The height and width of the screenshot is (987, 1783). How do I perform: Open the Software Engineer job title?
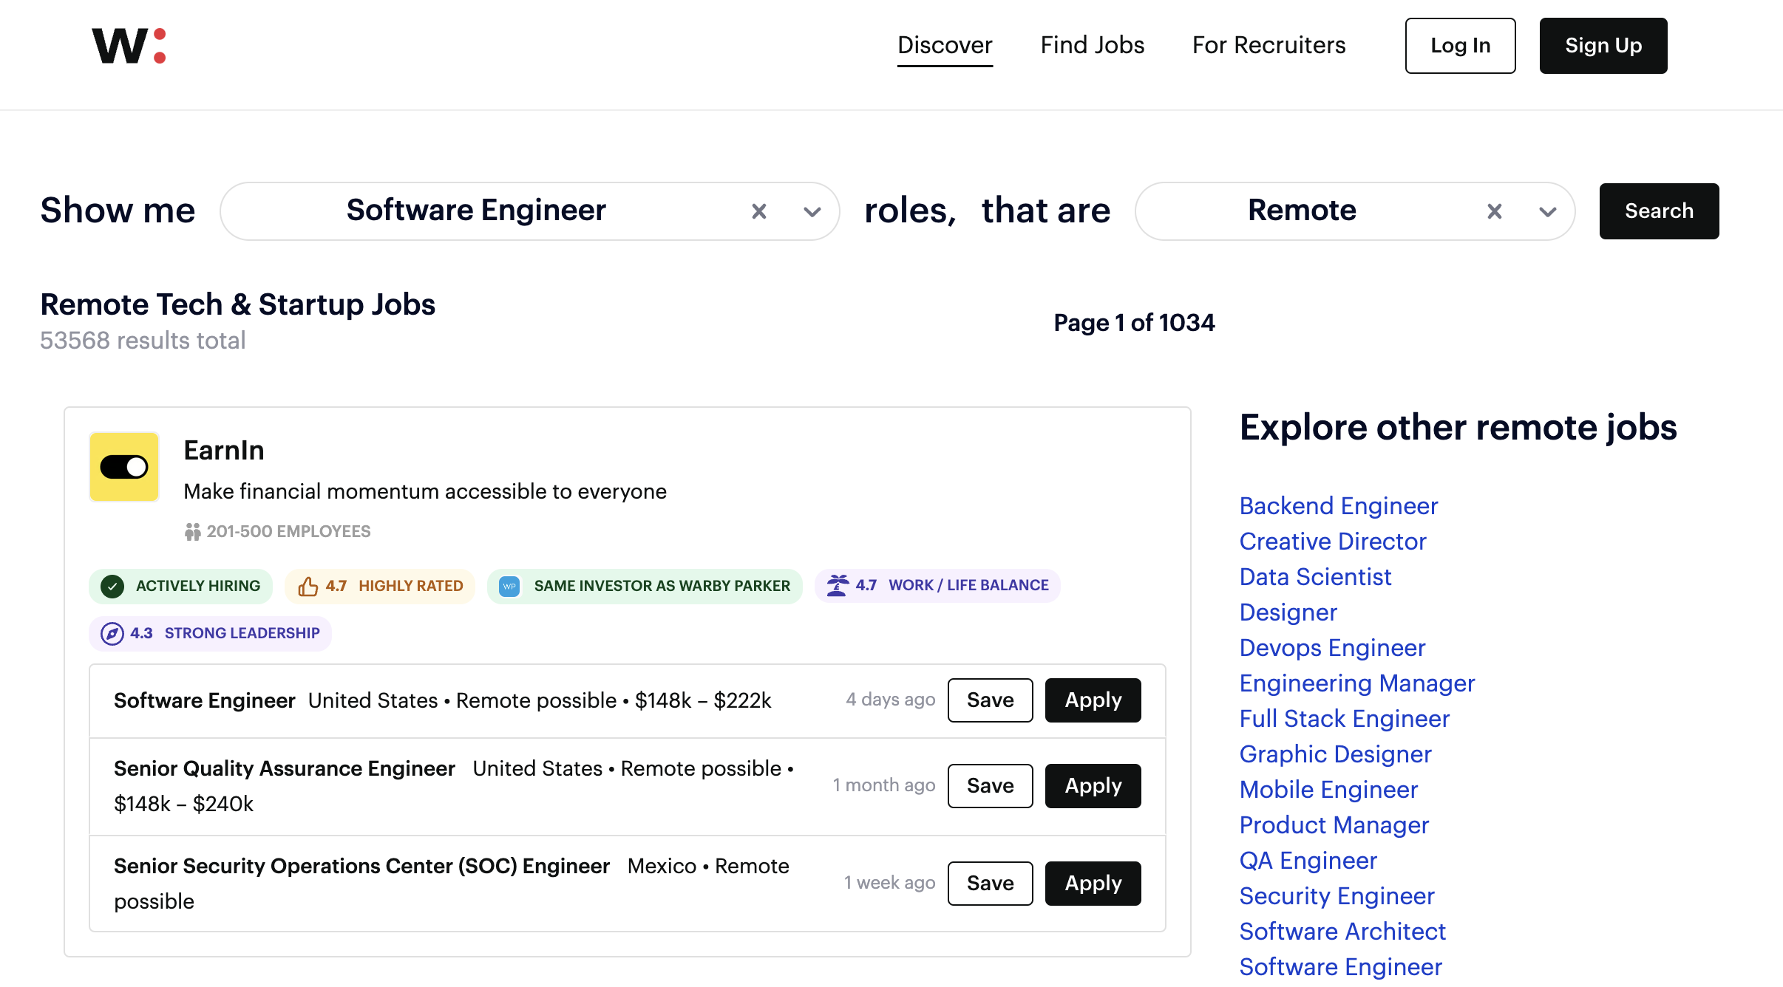[204, 700]
